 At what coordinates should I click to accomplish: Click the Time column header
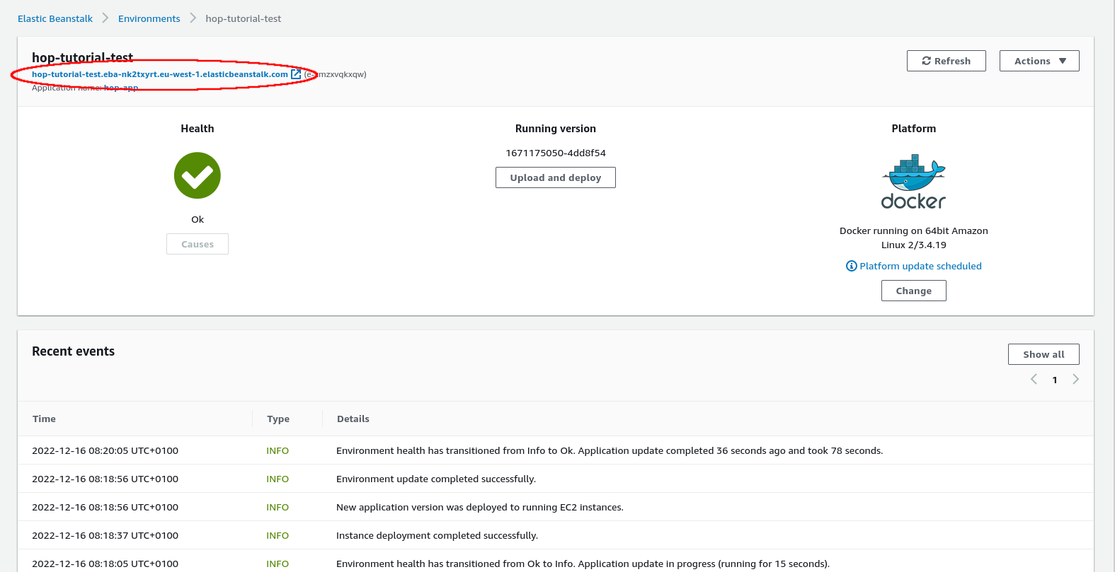point(44,419)
